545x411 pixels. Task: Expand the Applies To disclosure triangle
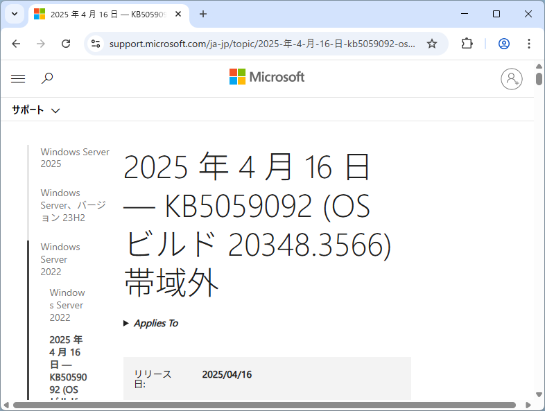pos(126,324)
